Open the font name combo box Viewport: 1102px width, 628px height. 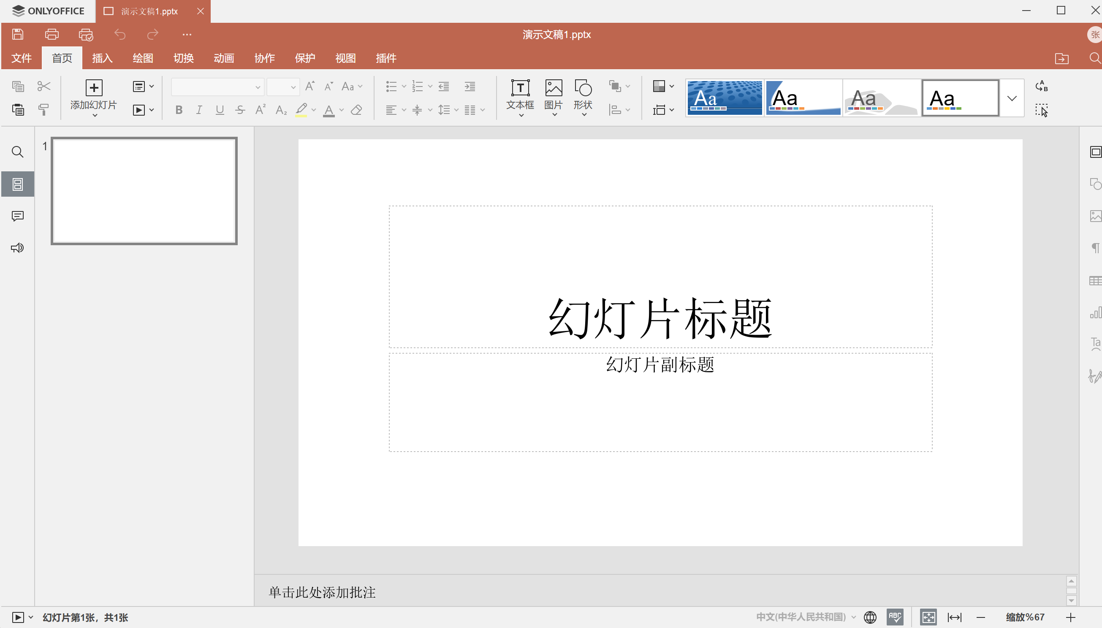pyautogui.click(x=217, y=87)
